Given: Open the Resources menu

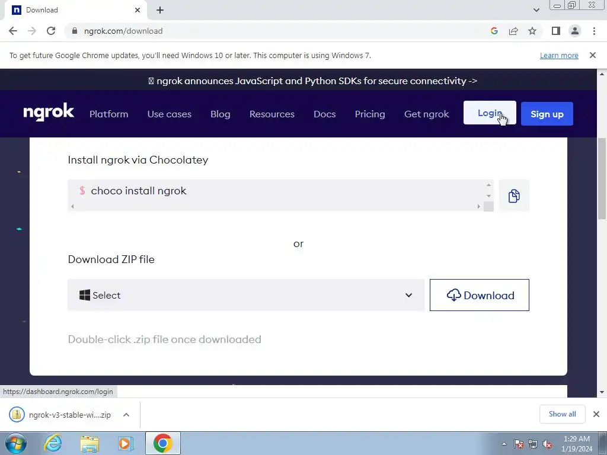Looking at the screenshot, I should pos(271,114).
